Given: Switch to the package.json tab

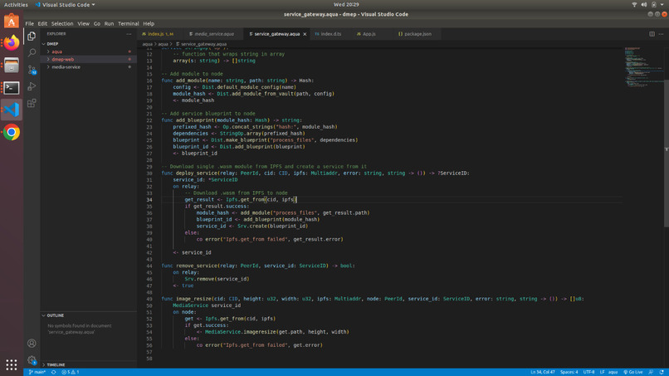Looking at the screenshot, I should (x=418, y=34).
